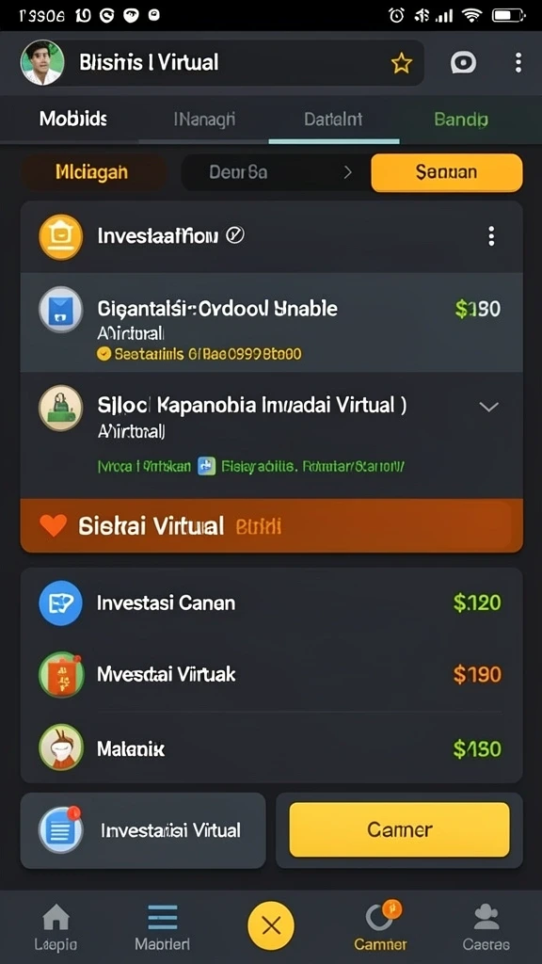Open the Investaatfiou section options menu
Image resolution: width=542 pixels, height=964 pixels.
point(490,236)
